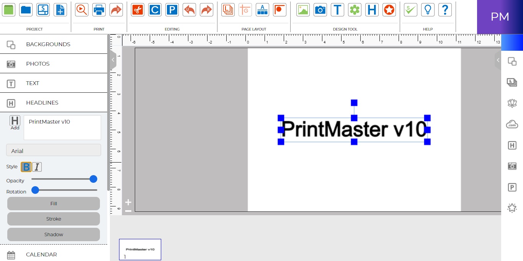Click the light bulb tips icon
This screenshot has height=261, width=523.
coord(428,10)
